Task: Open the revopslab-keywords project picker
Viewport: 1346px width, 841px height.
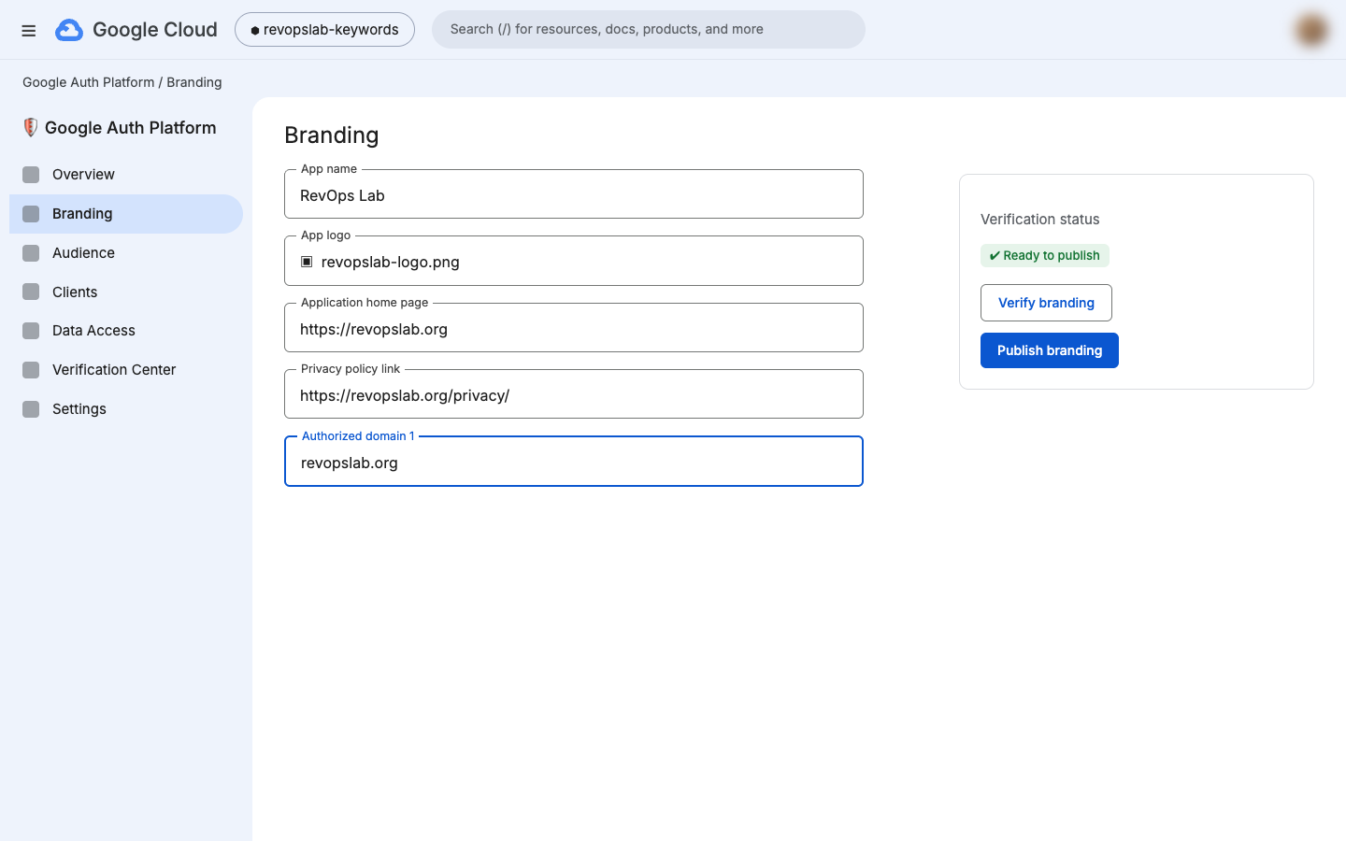Action: pos(324,30)
